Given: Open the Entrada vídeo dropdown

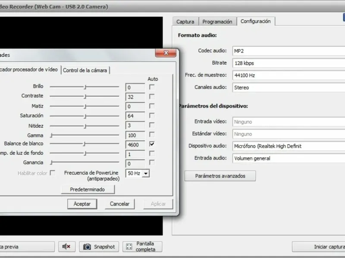Looking at the screenshot, I should coord(289,122).
